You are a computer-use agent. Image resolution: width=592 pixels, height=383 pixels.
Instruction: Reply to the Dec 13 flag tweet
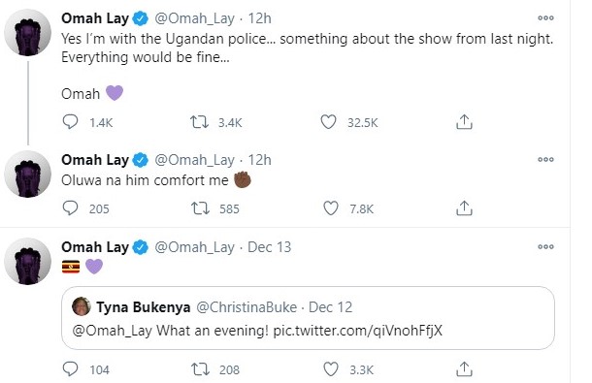(x=70, y=369)
